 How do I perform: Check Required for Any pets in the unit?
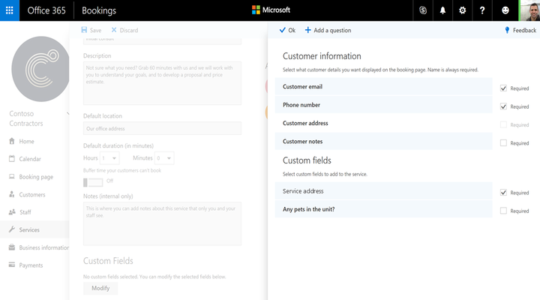coord(503,211)
